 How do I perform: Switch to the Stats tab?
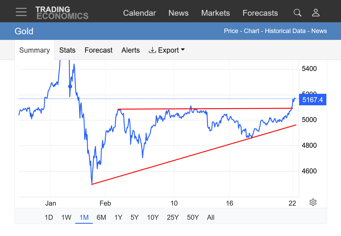pyautogui.click(x=67, y=50)
